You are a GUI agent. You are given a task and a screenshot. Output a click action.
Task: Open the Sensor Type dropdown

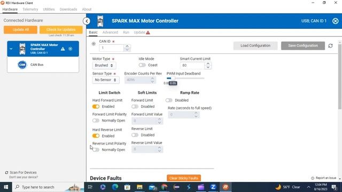click(x=106, y=80)
